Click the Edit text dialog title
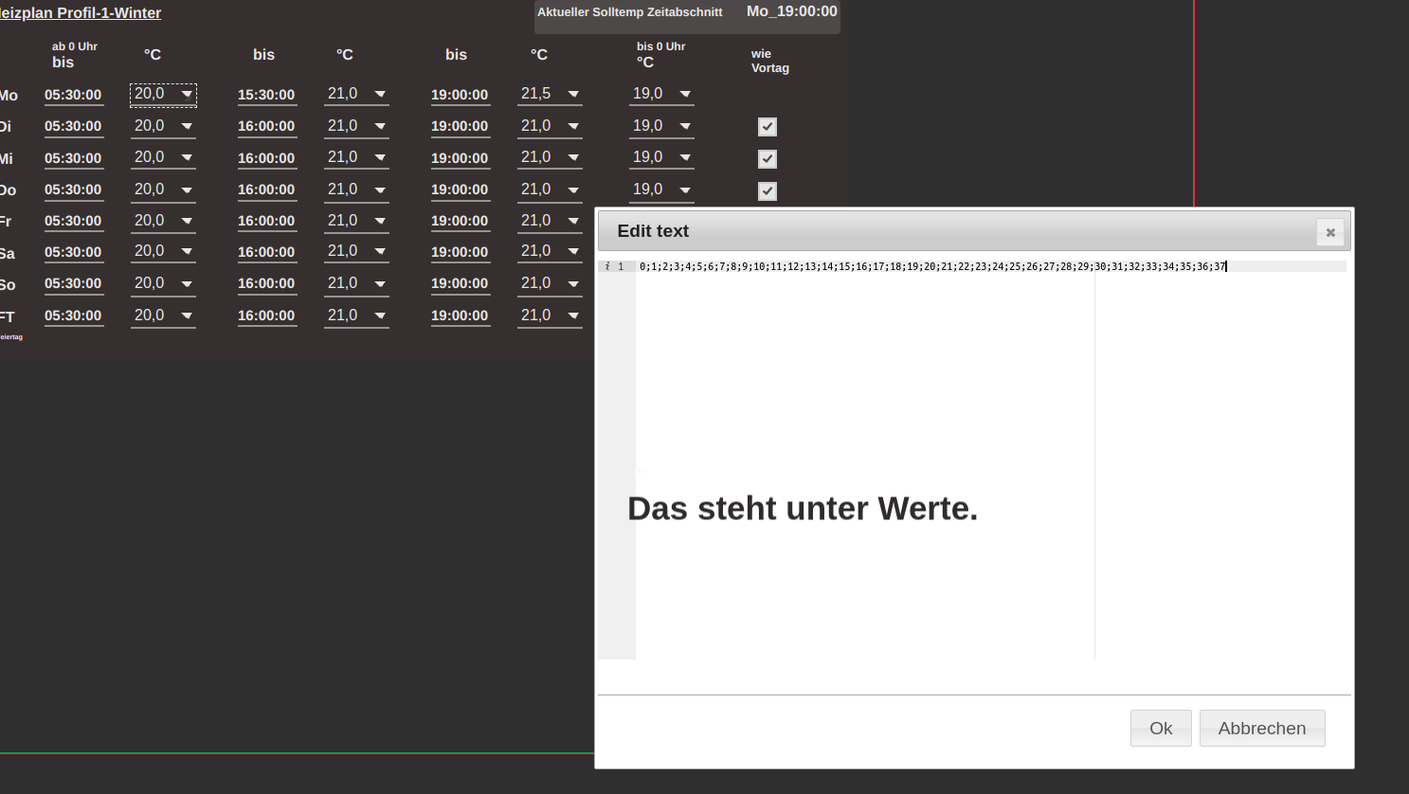The image size is (1409, 794). [653, 231]
